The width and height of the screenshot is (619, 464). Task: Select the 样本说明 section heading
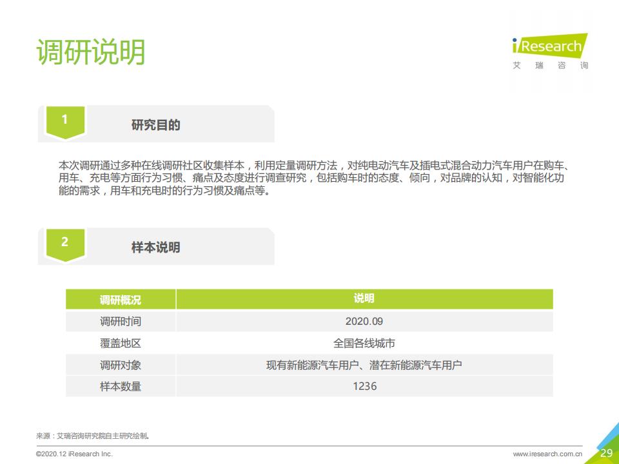click(155, 247)
